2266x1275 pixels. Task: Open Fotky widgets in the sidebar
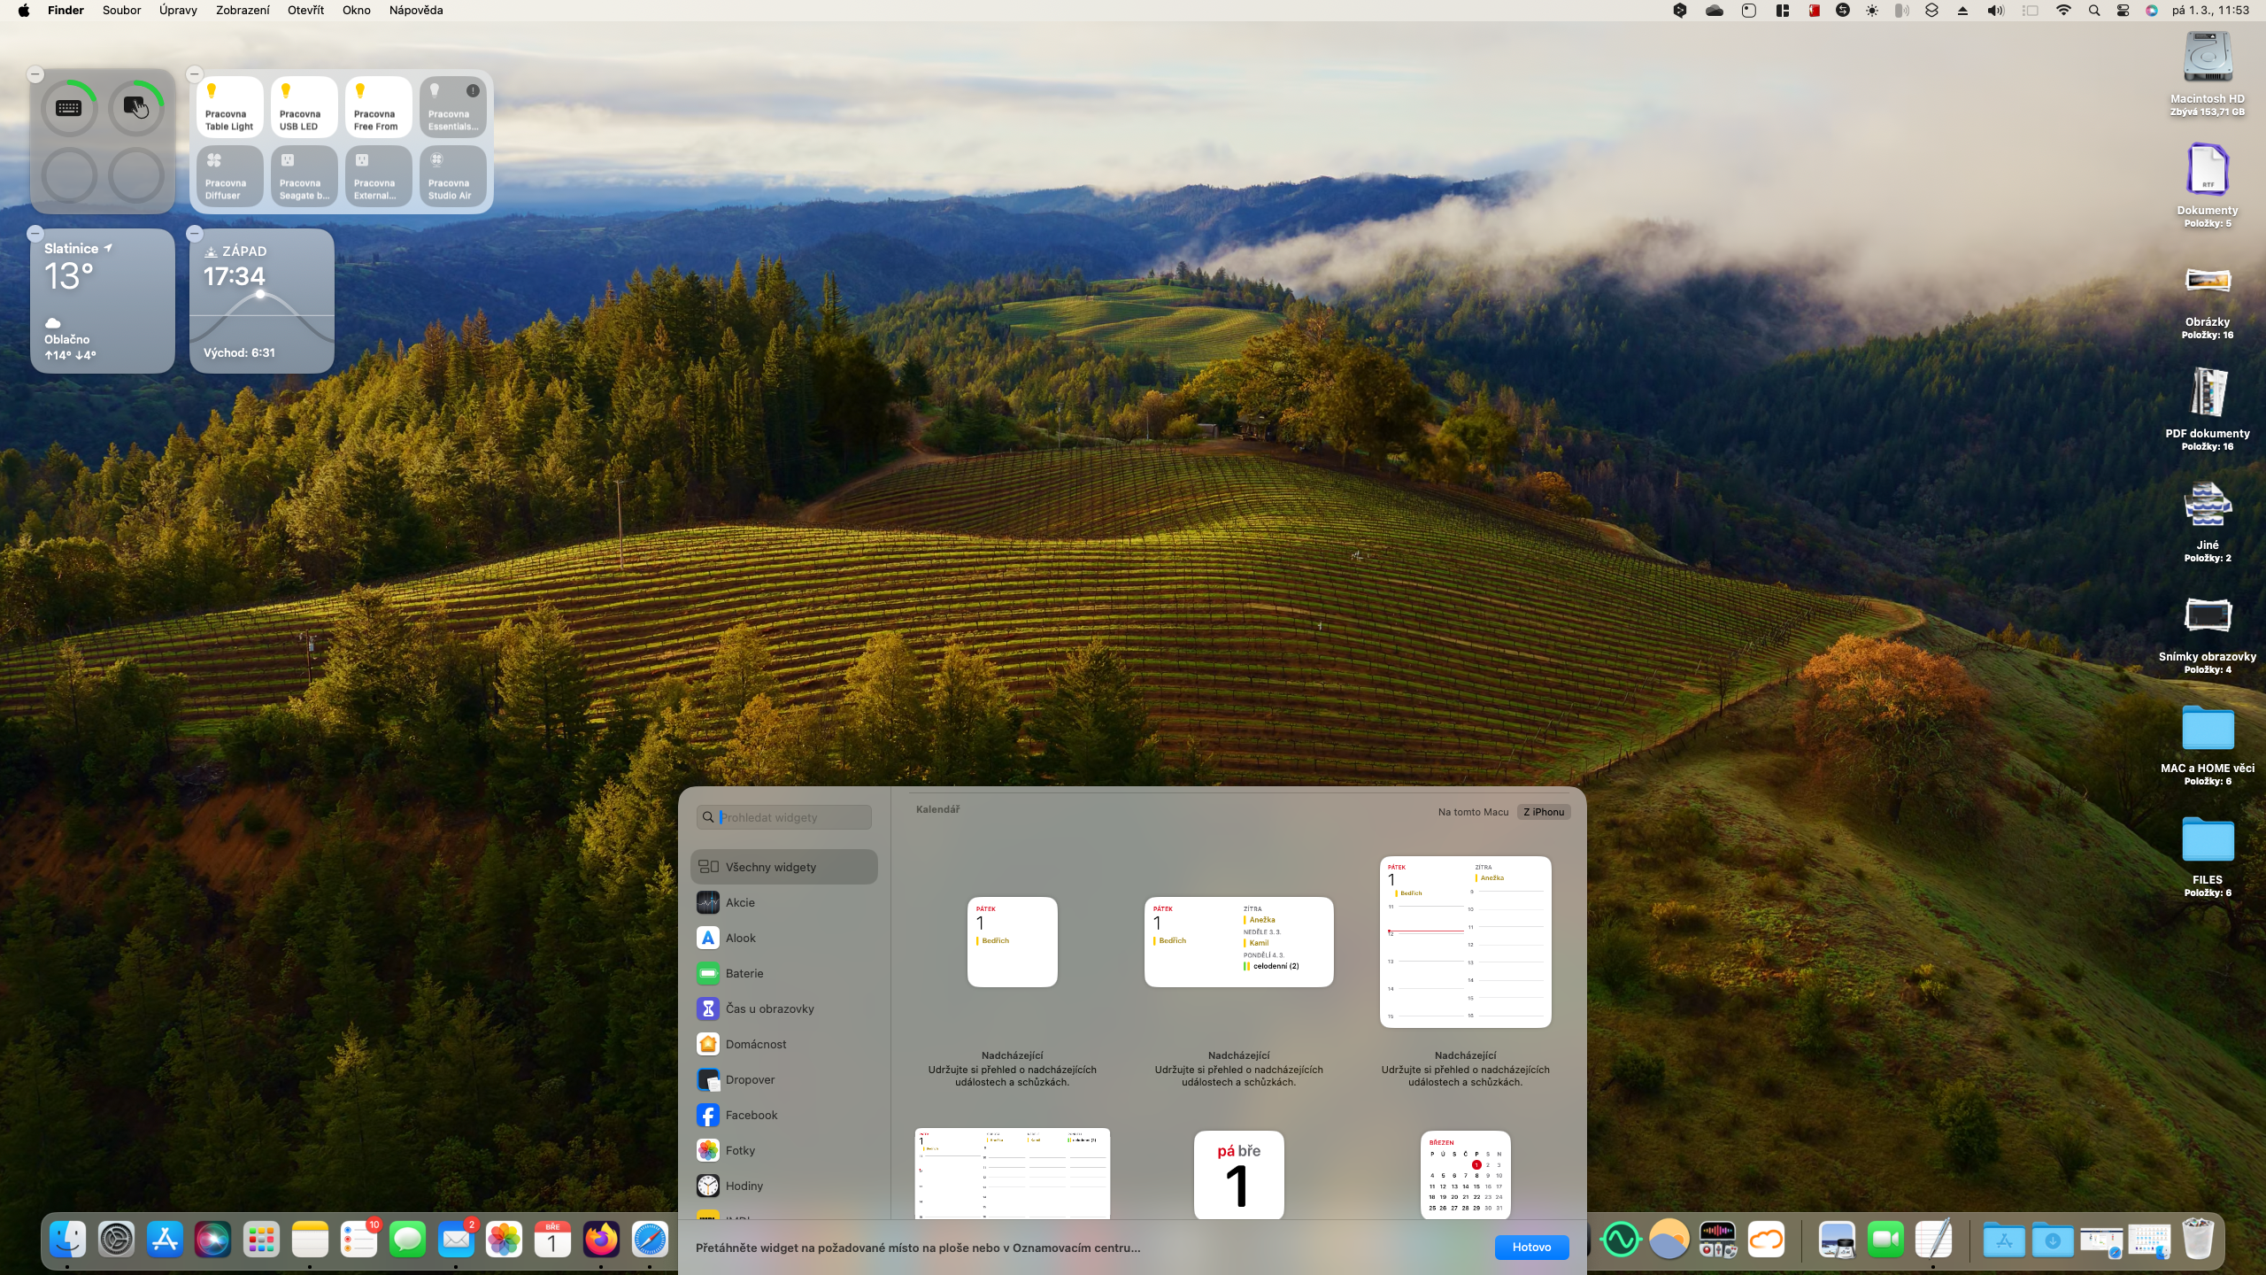pyautogui.click(x=740, y=1150)
